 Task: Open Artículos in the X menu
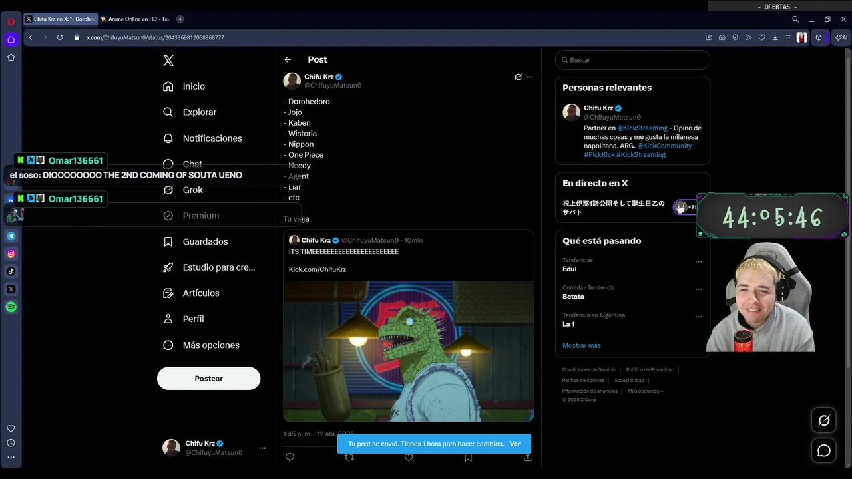tap(192, 293)
